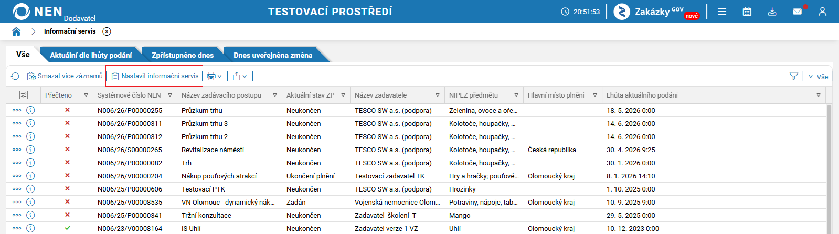Toggle read status of Průzkum trhu 3
Screen dimensions: 839x234
(x=67, y=123)
